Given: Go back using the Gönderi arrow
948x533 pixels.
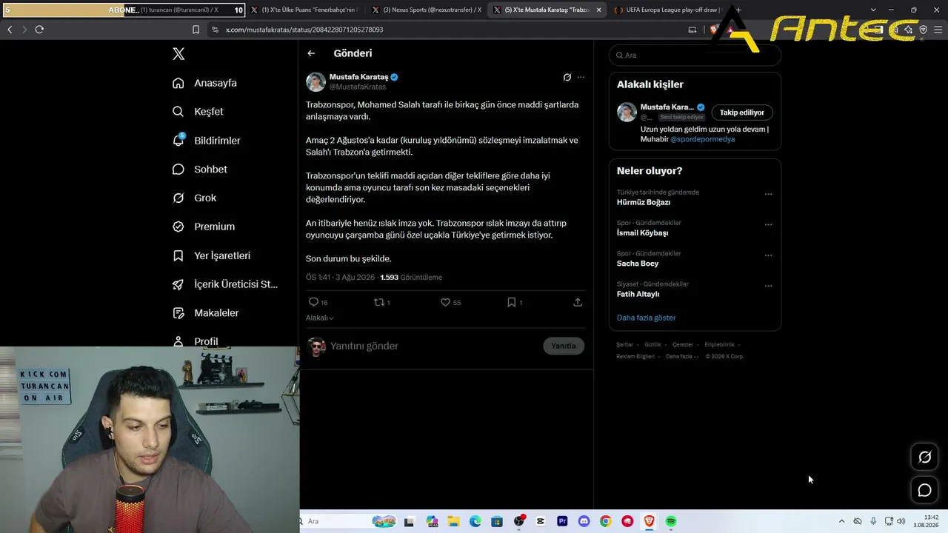Looking at the screenshot, I should click(x=311, y=53).
